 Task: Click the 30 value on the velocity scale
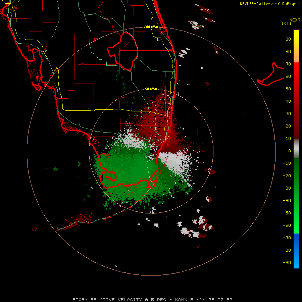(288, 114)
